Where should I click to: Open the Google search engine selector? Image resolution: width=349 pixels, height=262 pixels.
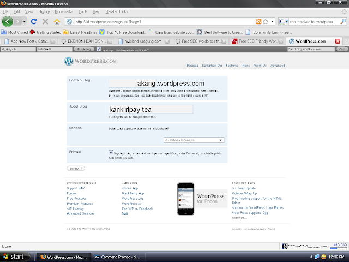coord(284,22)
